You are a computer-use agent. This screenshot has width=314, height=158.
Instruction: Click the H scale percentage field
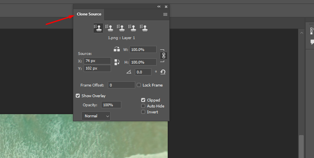click(x=143, y=62)
